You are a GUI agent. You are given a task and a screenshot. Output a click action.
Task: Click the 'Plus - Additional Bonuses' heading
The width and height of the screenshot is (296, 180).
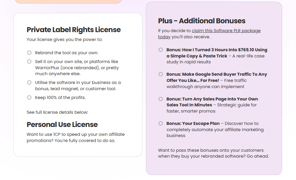click(202, 21)
